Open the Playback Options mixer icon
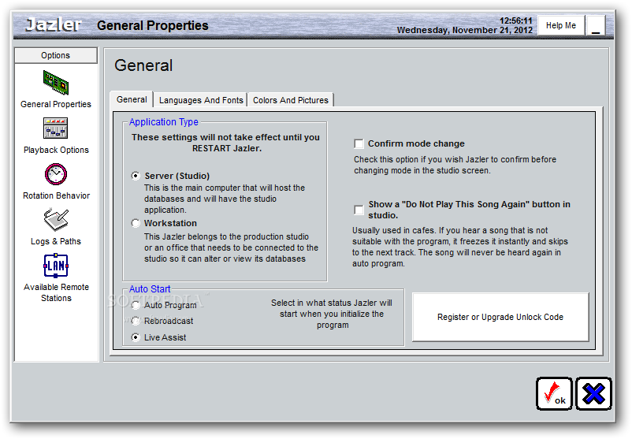 (x=56, y=128)
